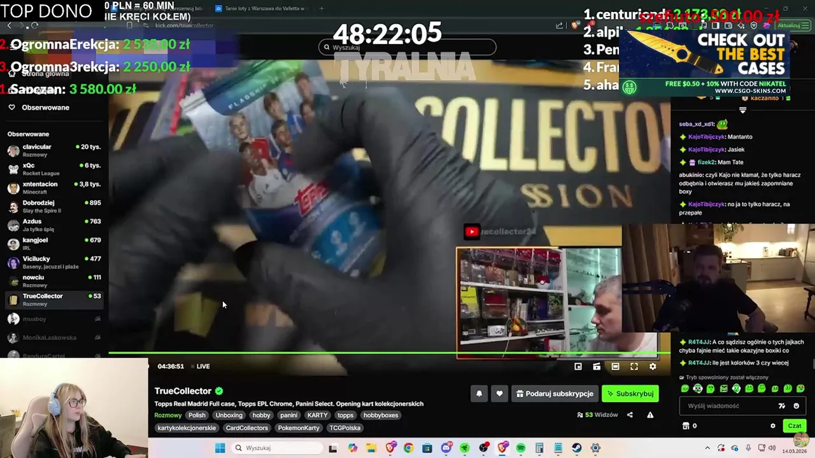The height and width of the screenshot is (458, 815).
Task: Open followed channel kangjoel
Action: click(x=54, y=244)
